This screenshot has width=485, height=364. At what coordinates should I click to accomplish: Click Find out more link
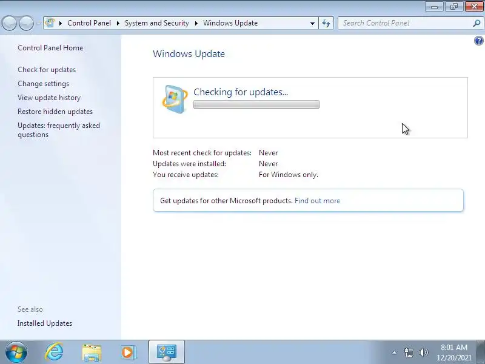click(x=317, y=201)
